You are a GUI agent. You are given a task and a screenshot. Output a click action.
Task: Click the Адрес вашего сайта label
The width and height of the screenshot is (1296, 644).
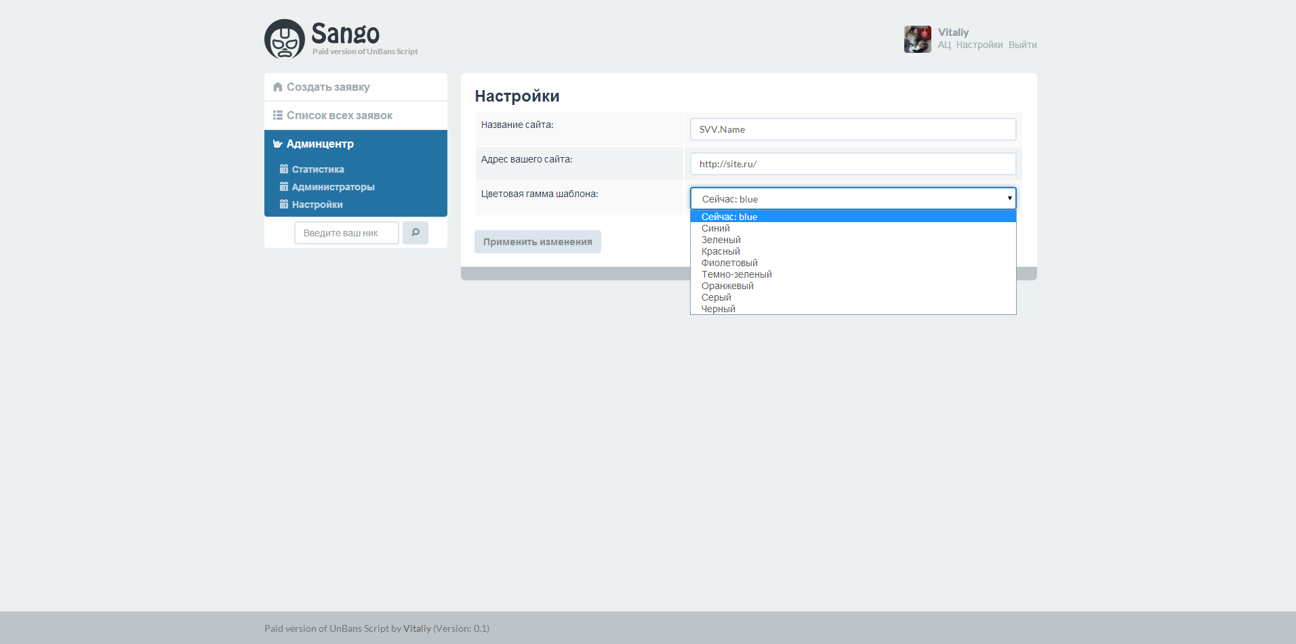click(527, 159)
